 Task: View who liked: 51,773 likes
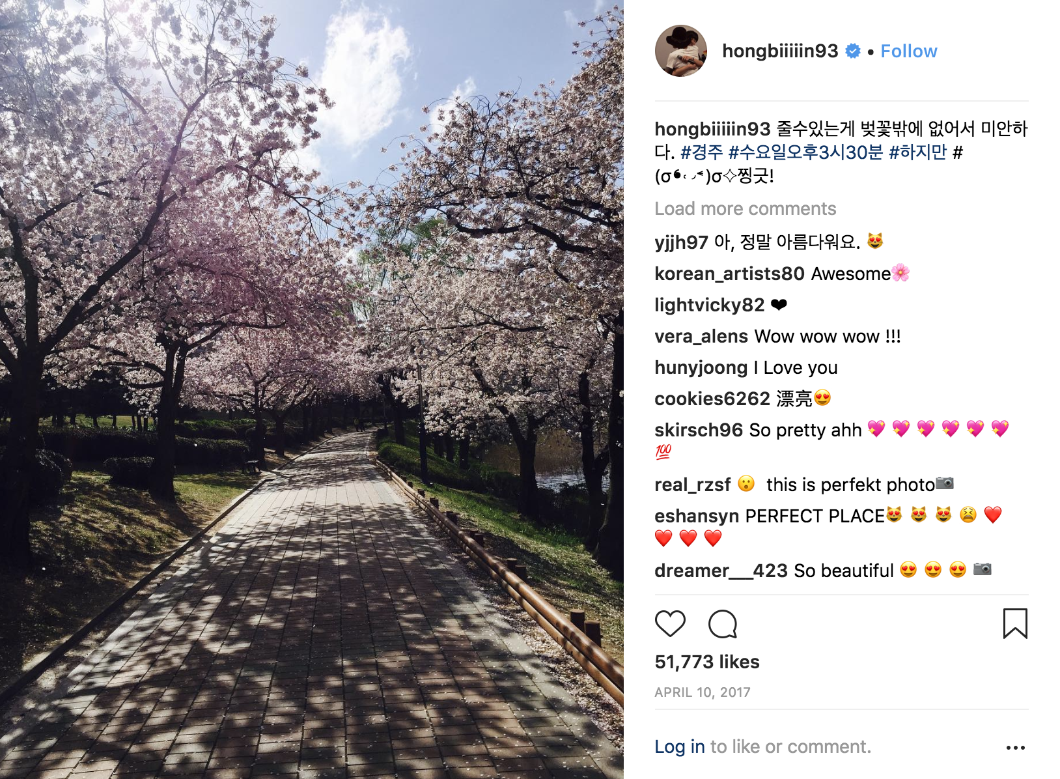(x=707, y=662)
